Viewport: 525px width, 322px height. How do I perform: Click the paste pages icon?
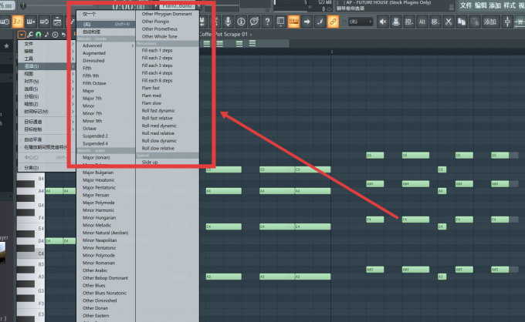coord(475,22)
